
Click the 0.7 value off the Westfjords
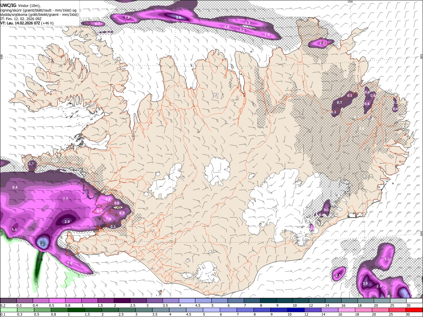click(x=97, y=24)
